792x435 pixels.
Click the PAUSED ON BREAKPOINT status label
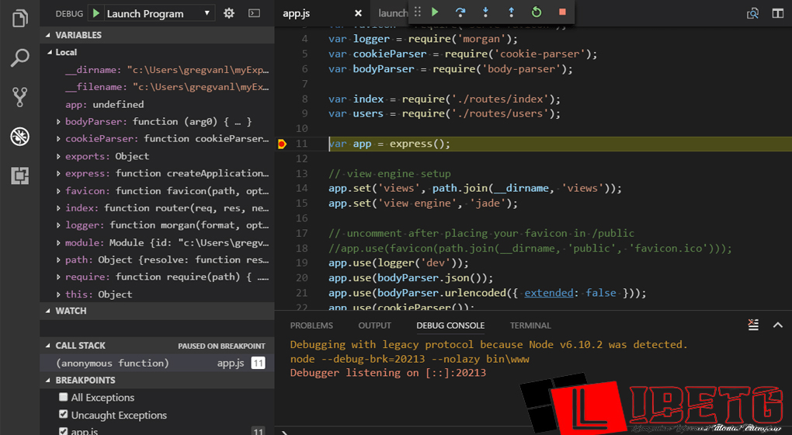pos(221,346)
